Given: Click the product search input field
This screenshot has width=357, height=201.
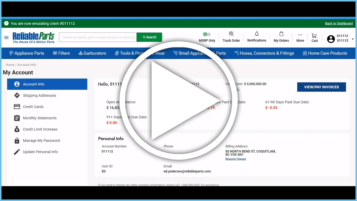Looking at the screenshot, I should [x=98, y=37].
